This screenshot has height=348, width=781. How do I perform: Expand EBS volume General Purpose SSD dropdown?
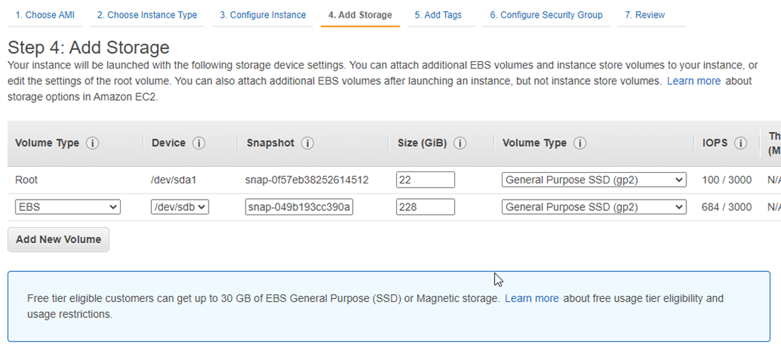(593, 207)
